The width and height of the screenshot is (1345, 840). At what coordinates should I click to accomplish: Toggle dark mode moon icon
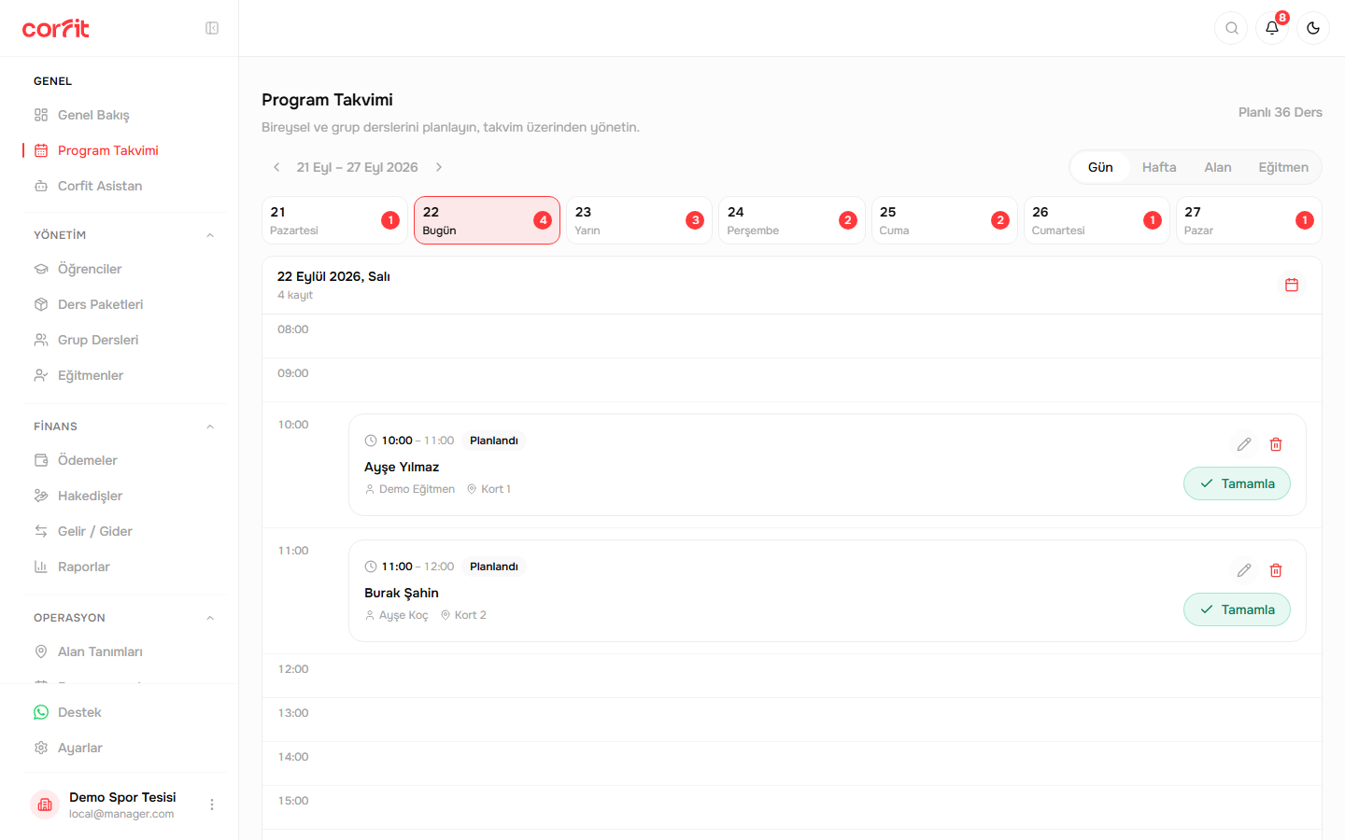pos(1313,28)
